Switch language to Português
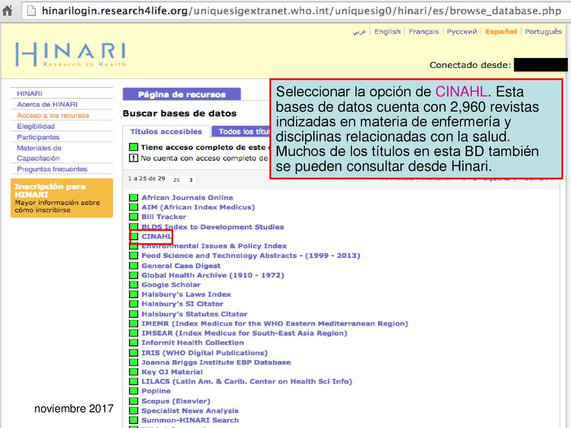 (x=543, y=32)
